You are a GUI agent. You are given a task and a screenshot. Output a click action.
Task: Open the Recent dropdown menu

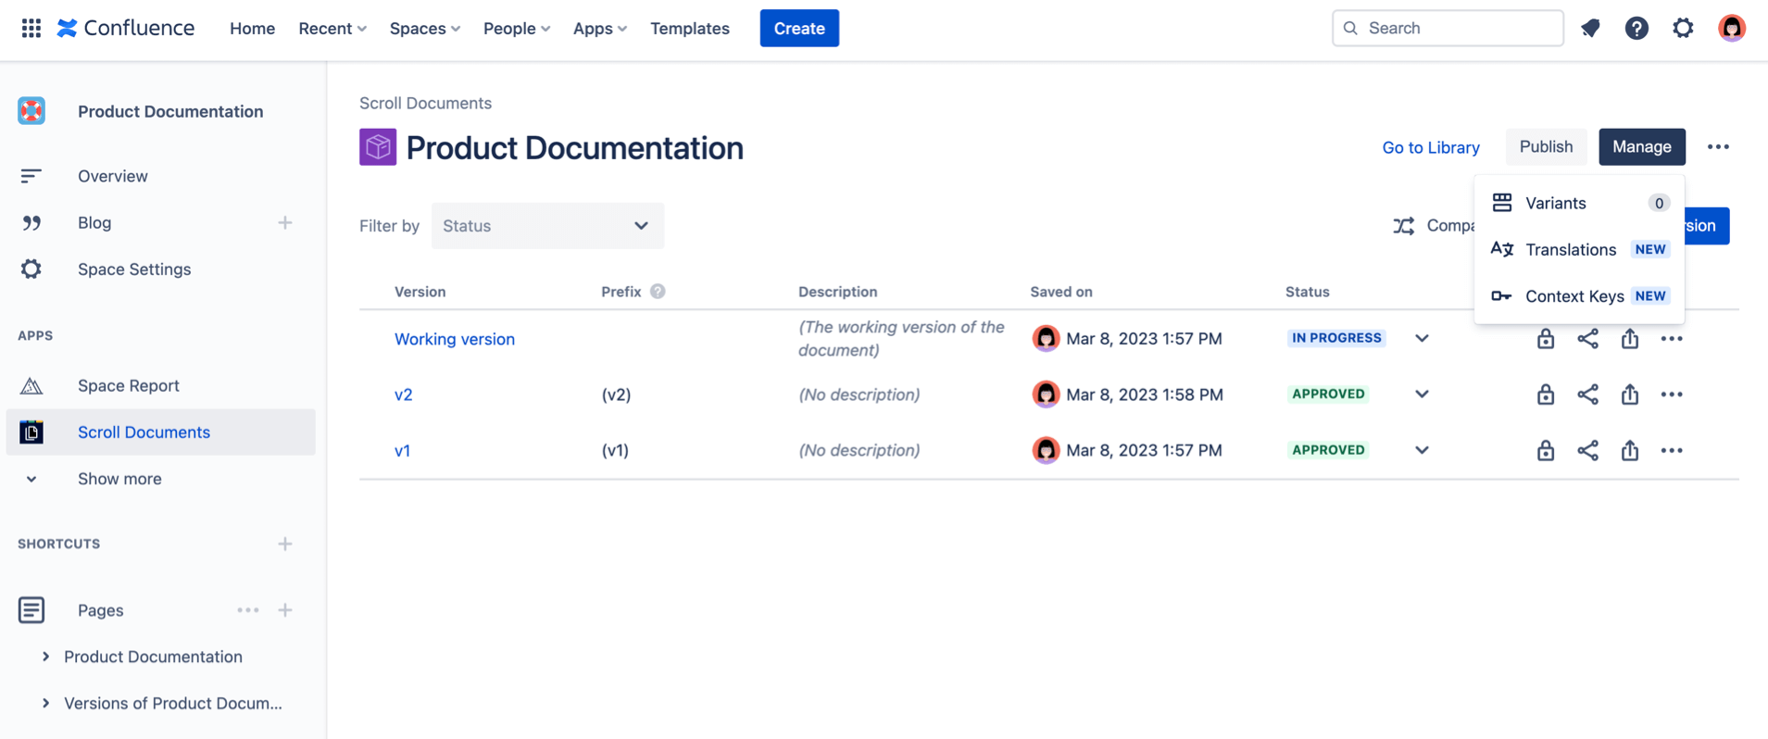click(332, 28)
